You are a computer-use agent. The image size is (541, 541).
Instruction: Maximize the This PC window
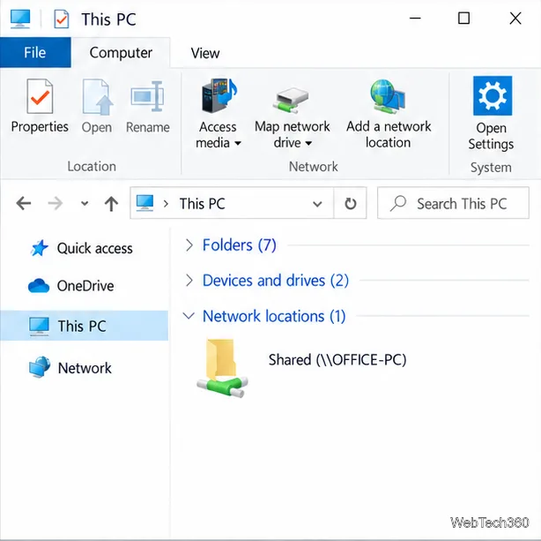click(x=463, y=19)
